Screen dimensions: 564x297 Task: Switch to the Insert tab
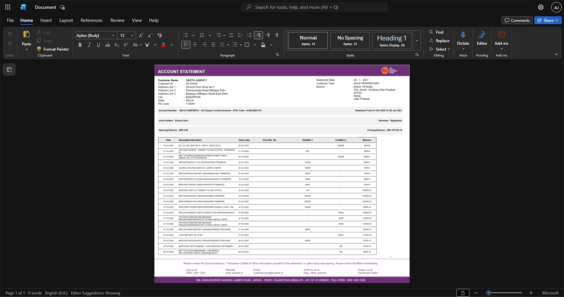(46, 20)
